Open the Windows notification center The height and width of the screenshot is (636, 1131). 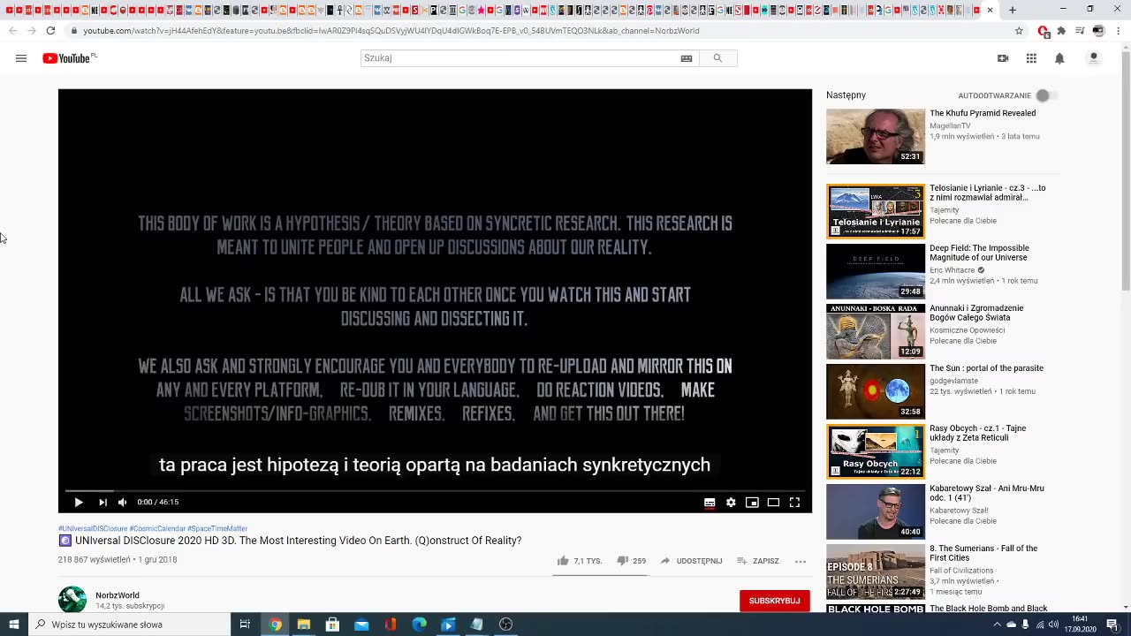[x=1112, y=625]
